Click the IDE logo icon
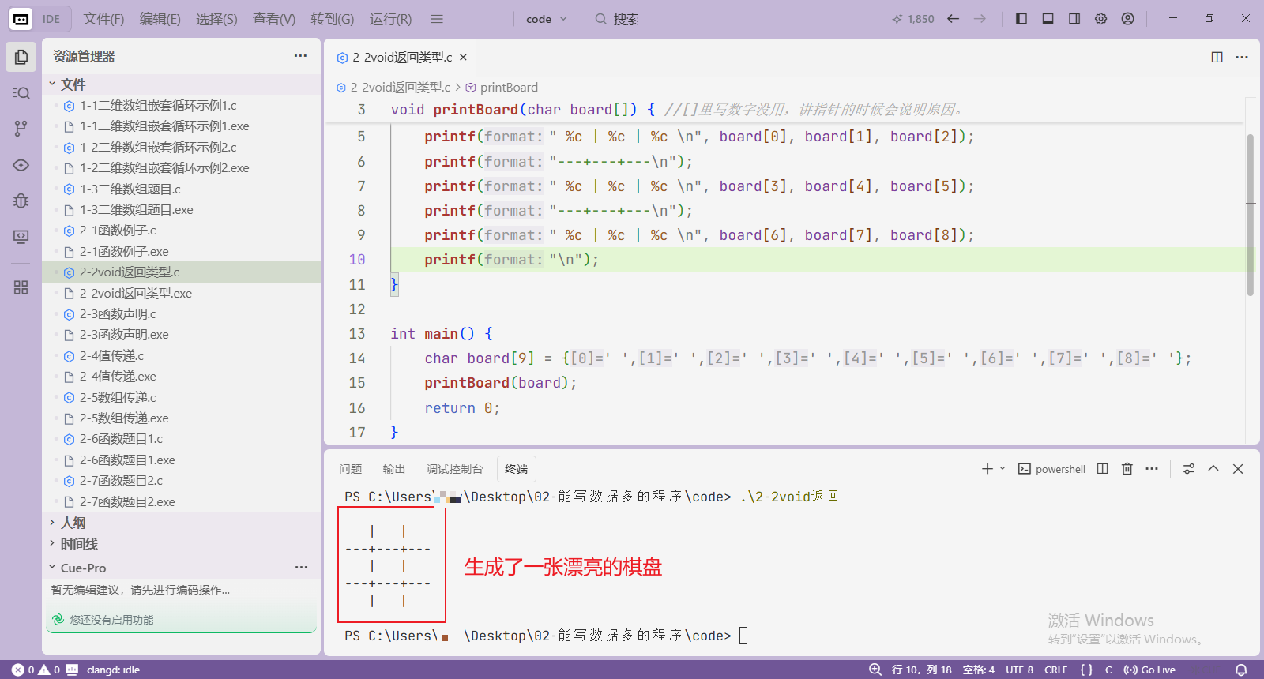Image resolution: width=1264 pixels, height=679 pixels. 21,19
